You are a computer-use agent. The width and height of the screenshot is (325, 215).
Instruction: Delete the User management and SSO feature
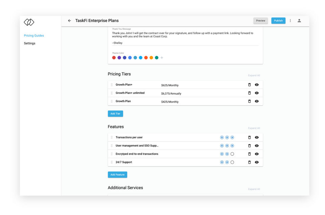250,146
